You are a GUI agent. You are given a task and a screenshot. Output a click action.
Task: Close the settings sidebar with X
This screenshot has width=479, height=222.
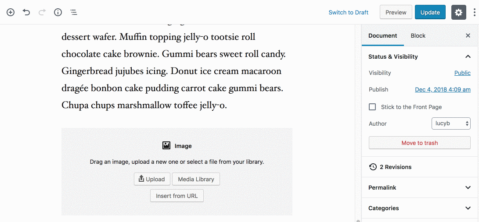[468, 36]
